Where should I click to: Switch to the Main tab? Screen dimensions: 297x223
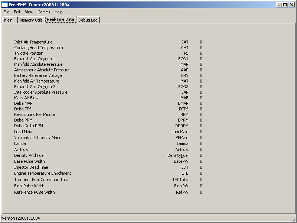click(9, 20)
